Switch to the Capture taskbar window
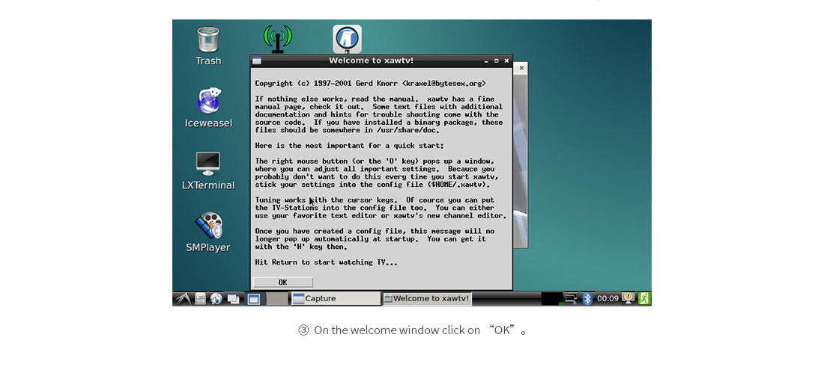This screenshot has width=824, height=367. pos(335,299)
